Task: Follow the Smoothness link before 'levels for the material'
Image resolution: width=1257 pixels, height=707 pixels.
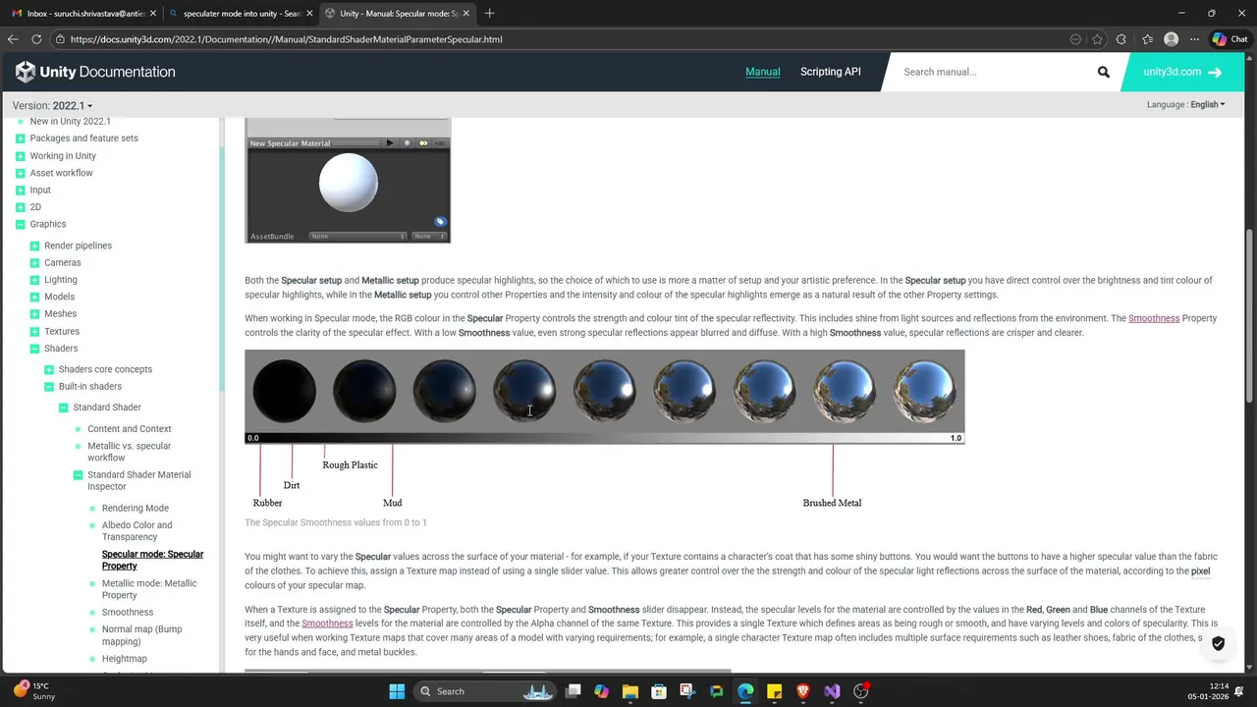Action: [x=327, y=624]
